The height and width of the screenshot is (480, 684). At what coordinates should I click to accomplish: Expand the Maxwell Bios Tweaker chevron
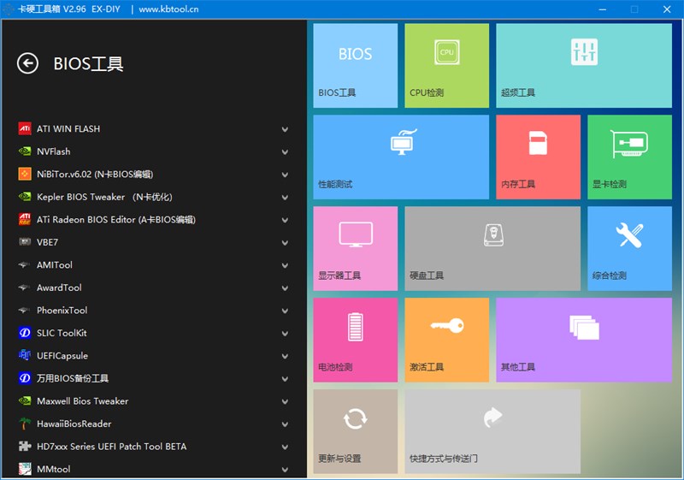[x=285, y=401]
